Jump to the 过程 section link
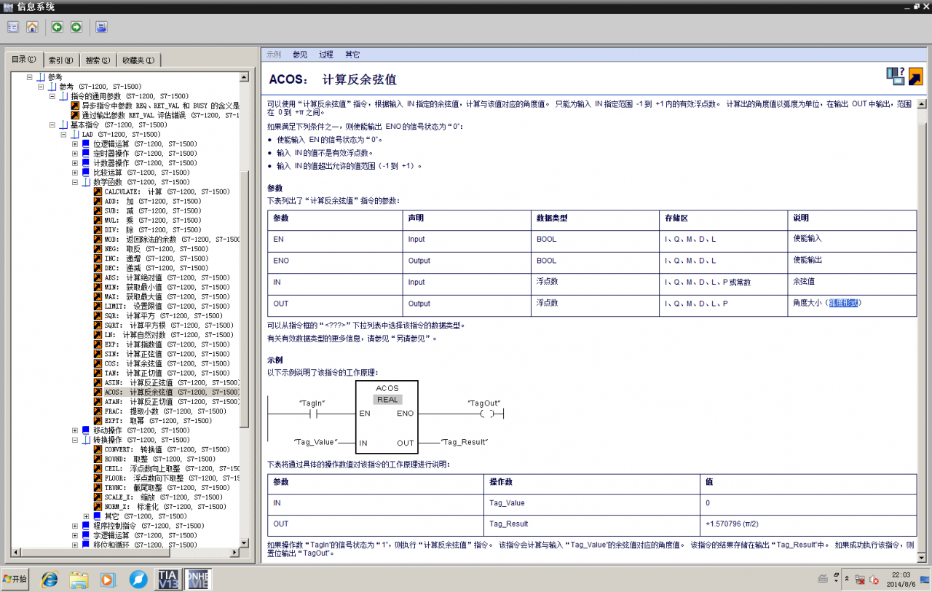 pyautogui.click(x=326, y=55)
